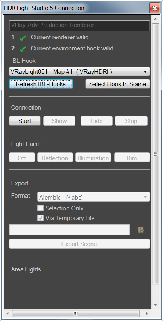The image size is (163, 321).
Task: Click the vertical scrollbar thumb
Action: pos(155,154)
